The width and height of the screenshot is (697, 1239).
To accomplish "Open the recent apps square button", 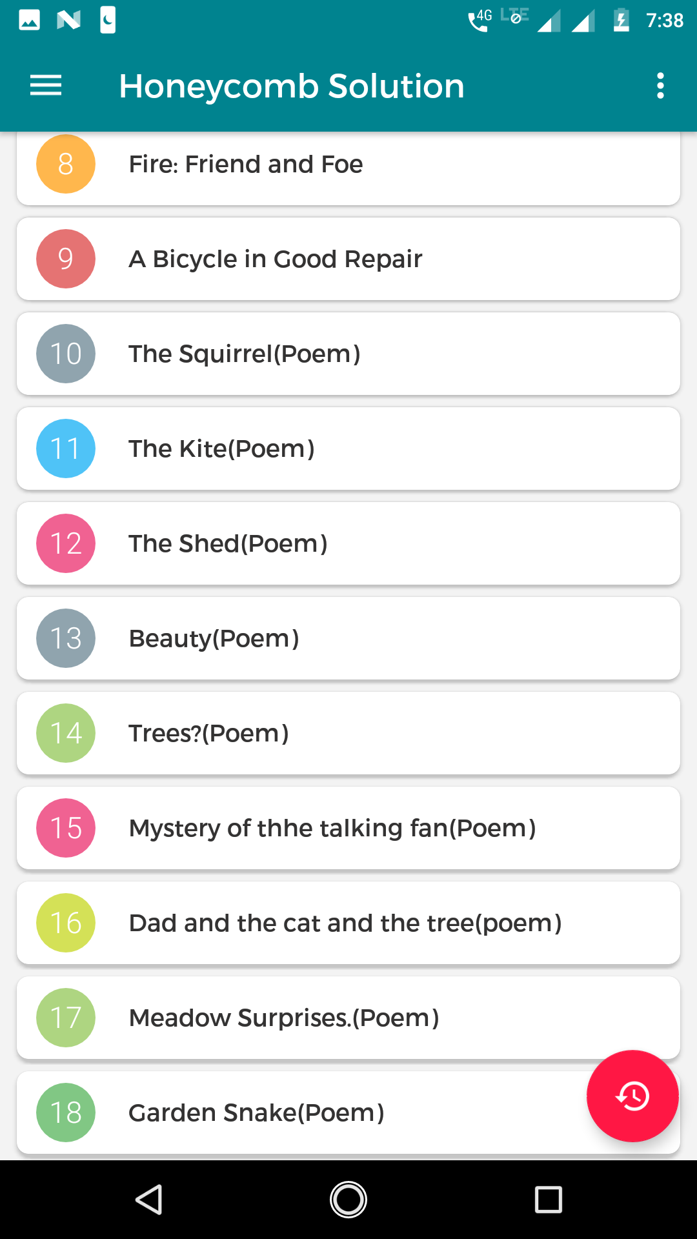I will coord(548,1200).
